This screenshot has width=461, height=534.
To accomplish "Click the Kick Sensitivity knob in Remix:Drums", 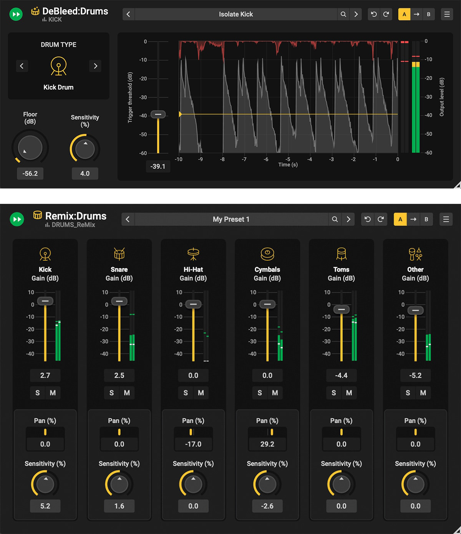I will 45,484.
